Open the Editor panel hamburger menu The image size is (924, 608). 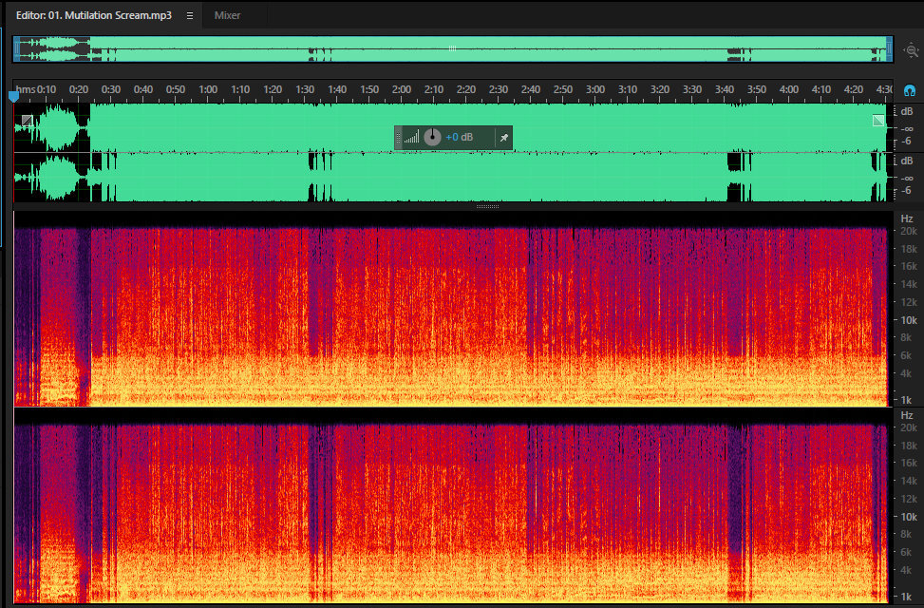(x=190, y=16)
